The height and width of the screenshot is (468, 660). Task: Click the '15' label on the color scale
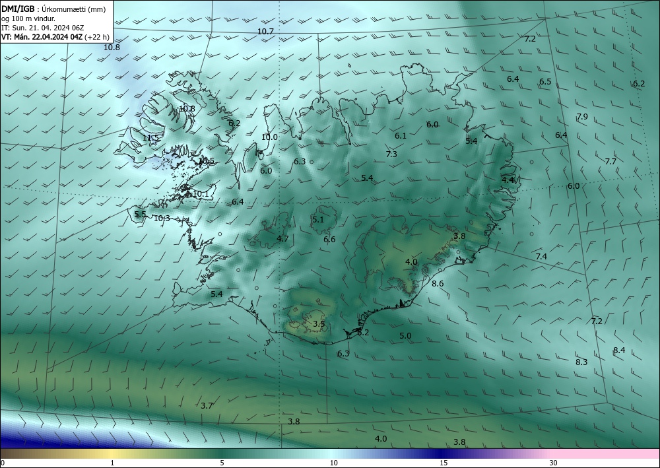coord(444,463)
